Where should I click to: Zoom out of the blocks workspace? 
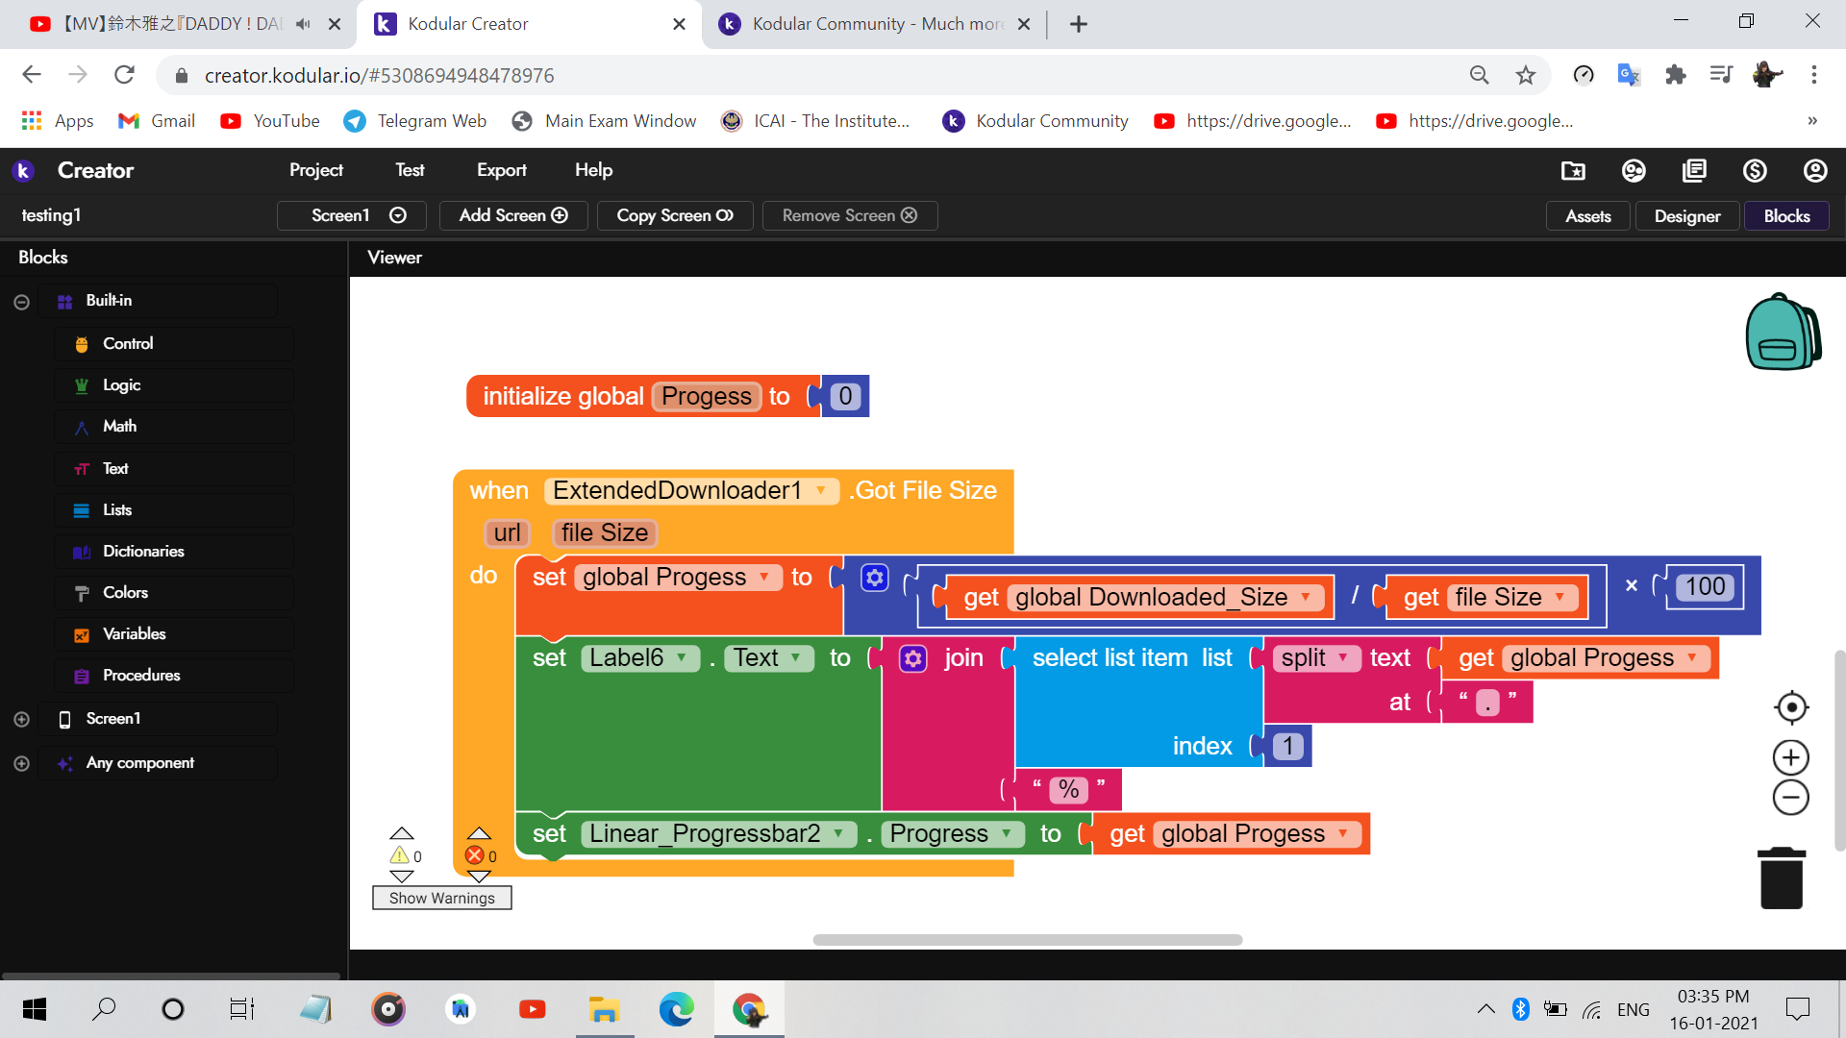point(1791,798)
